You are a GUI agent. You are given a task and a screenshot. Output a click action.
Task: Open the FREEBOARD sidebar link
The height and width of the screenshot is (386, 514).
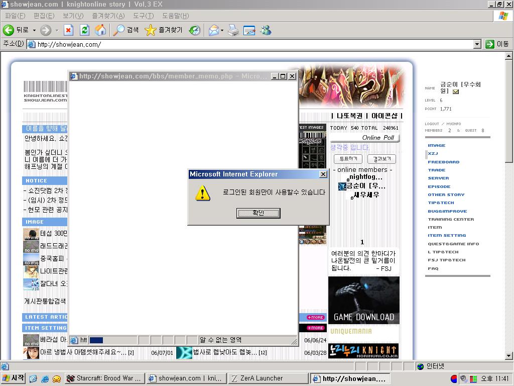tap(444, 162)
